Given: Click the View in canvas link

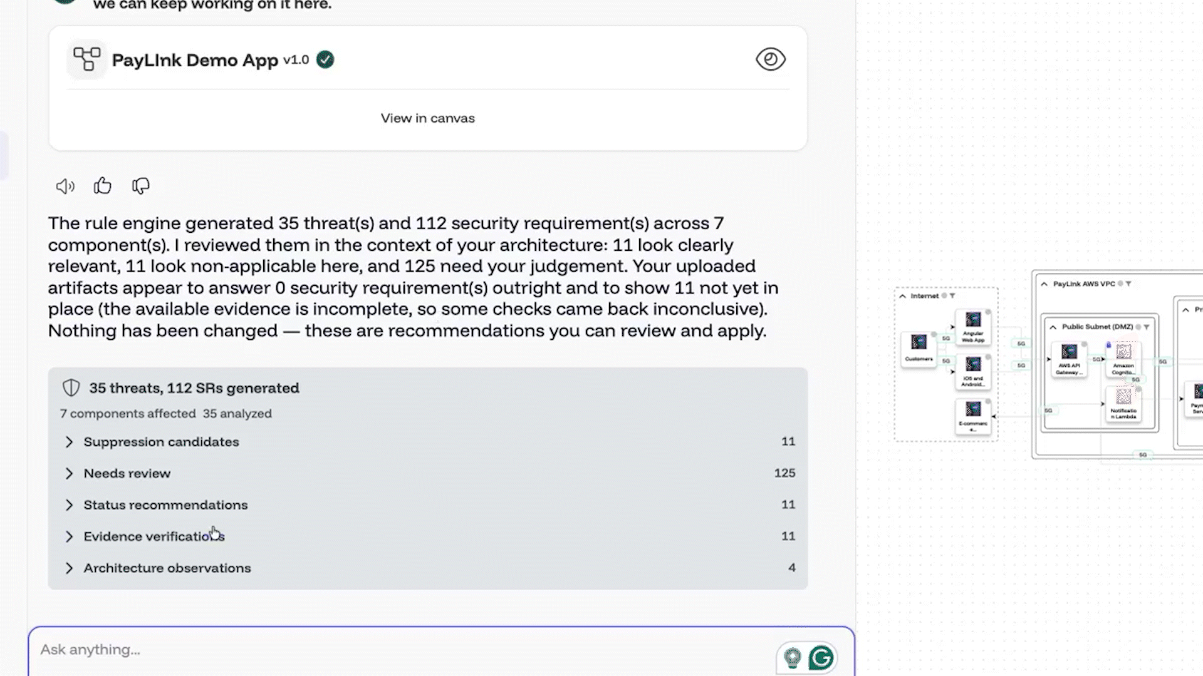Looking at the screenshot, I should (428, 118).
